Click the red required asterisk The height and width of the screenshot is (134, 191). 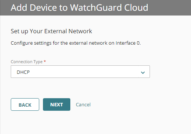[x=45, y=61]
